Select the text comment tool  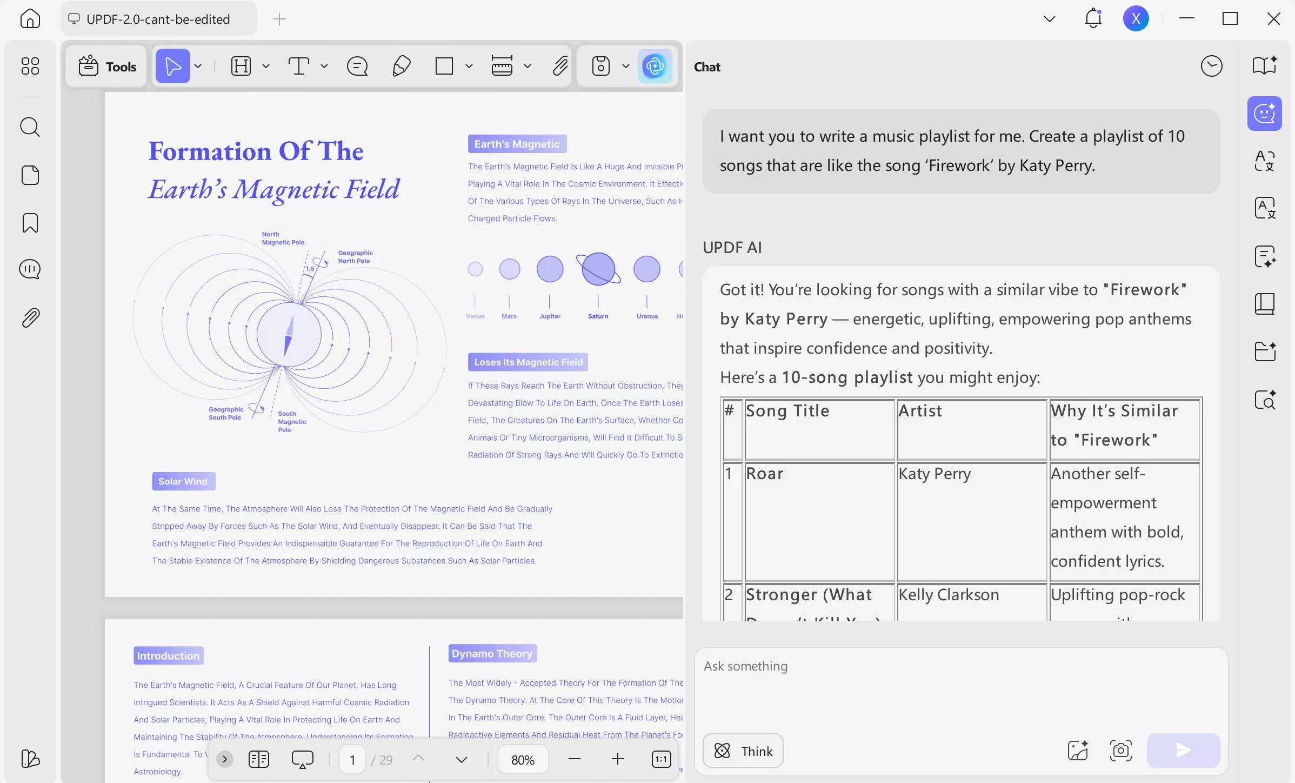(298, 66)
